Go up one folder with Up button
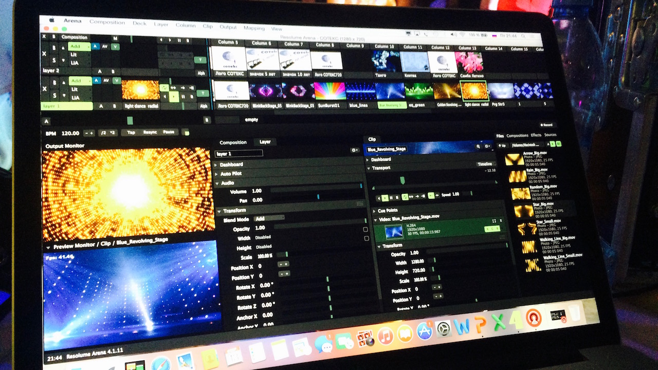Screen dimensions: 658x370 pos(503,145)
